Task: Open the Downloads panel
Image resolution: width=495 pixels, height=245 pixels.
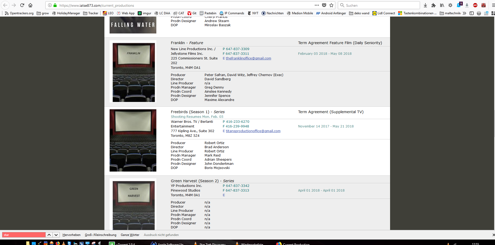Action: pyautogui.click(x=425, y=5)
